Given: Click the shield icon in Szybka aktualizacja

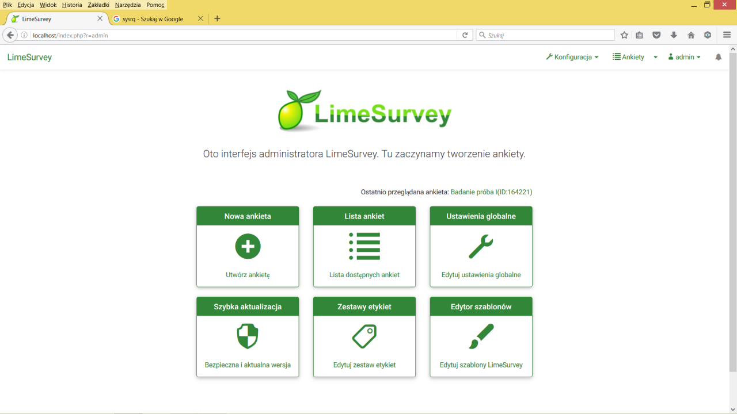Looking at the screenshot, I should pos(248,336).
